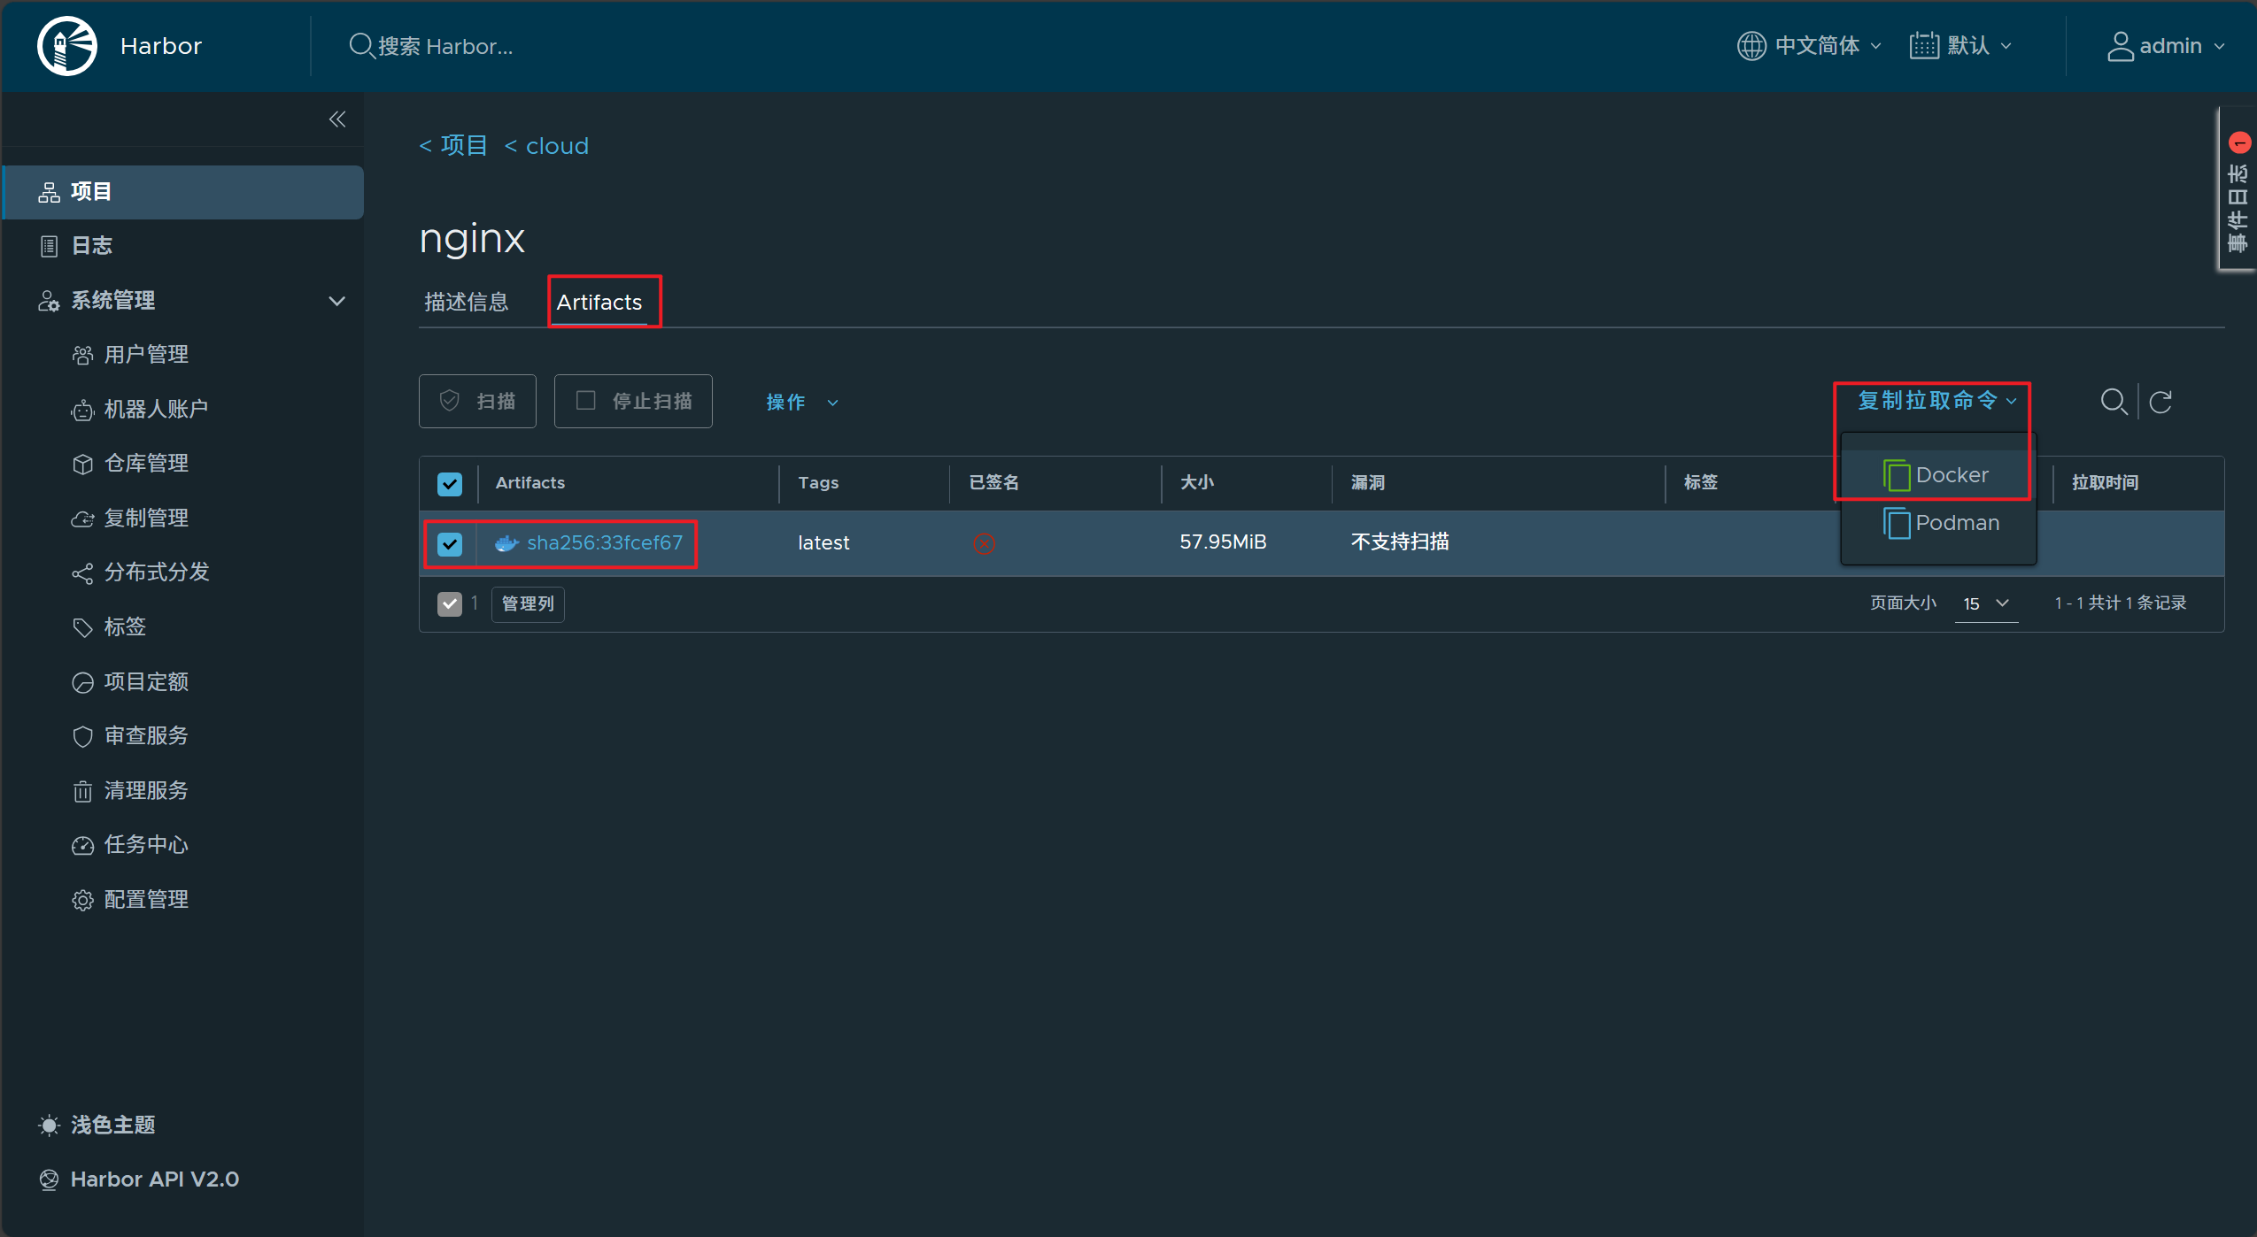Click the unsigned red X icon
2257x1237 pixels.
coord(984,543)
